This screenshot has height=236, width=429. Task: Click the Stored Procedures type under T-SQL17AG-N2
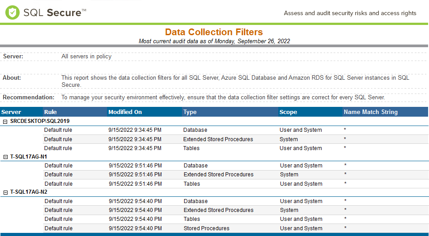(206, 228)
